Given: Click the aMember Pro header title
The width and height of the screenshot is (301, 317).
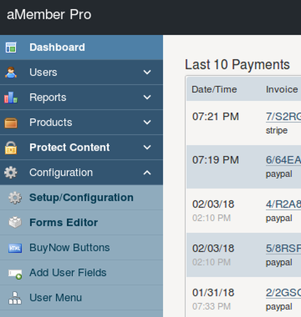Looking at the screenshot, I should (x=49, y=15).
